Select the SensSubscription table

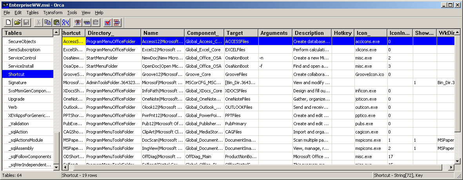[x=28, y=50]
